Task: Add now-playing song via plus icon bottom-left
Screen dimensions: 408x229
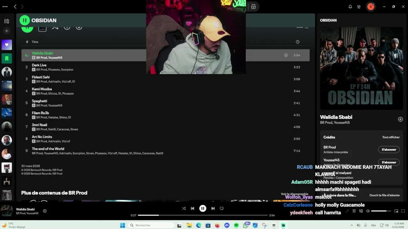Action: click(x=45, y=211)
